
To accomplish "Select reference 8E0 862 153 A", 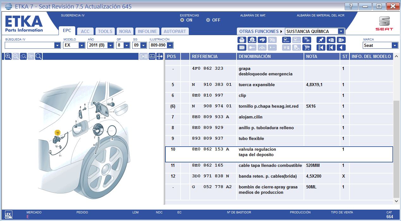I will 279,154.
